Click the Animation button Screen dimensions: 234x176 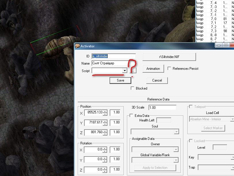pyautogui.click(x=153, y=69)
